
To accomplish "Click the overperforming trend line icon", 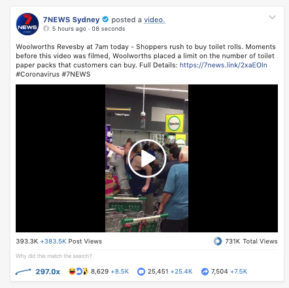I will 24,272.
